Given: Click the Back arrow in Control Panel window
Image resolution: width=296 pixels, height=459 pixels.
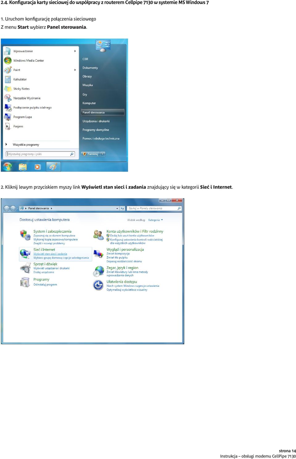Looking at the screenshot, I should tap(7, 208).
